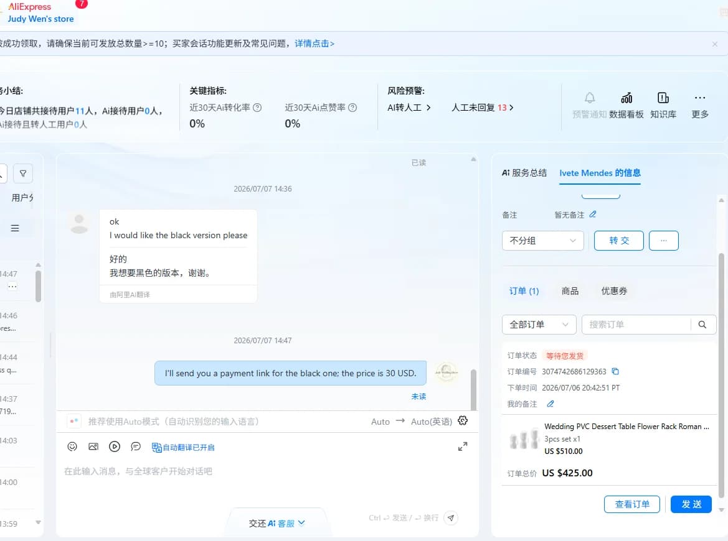
Task: Switch to the 商品 tab
Action: click(x=570, y=290)
